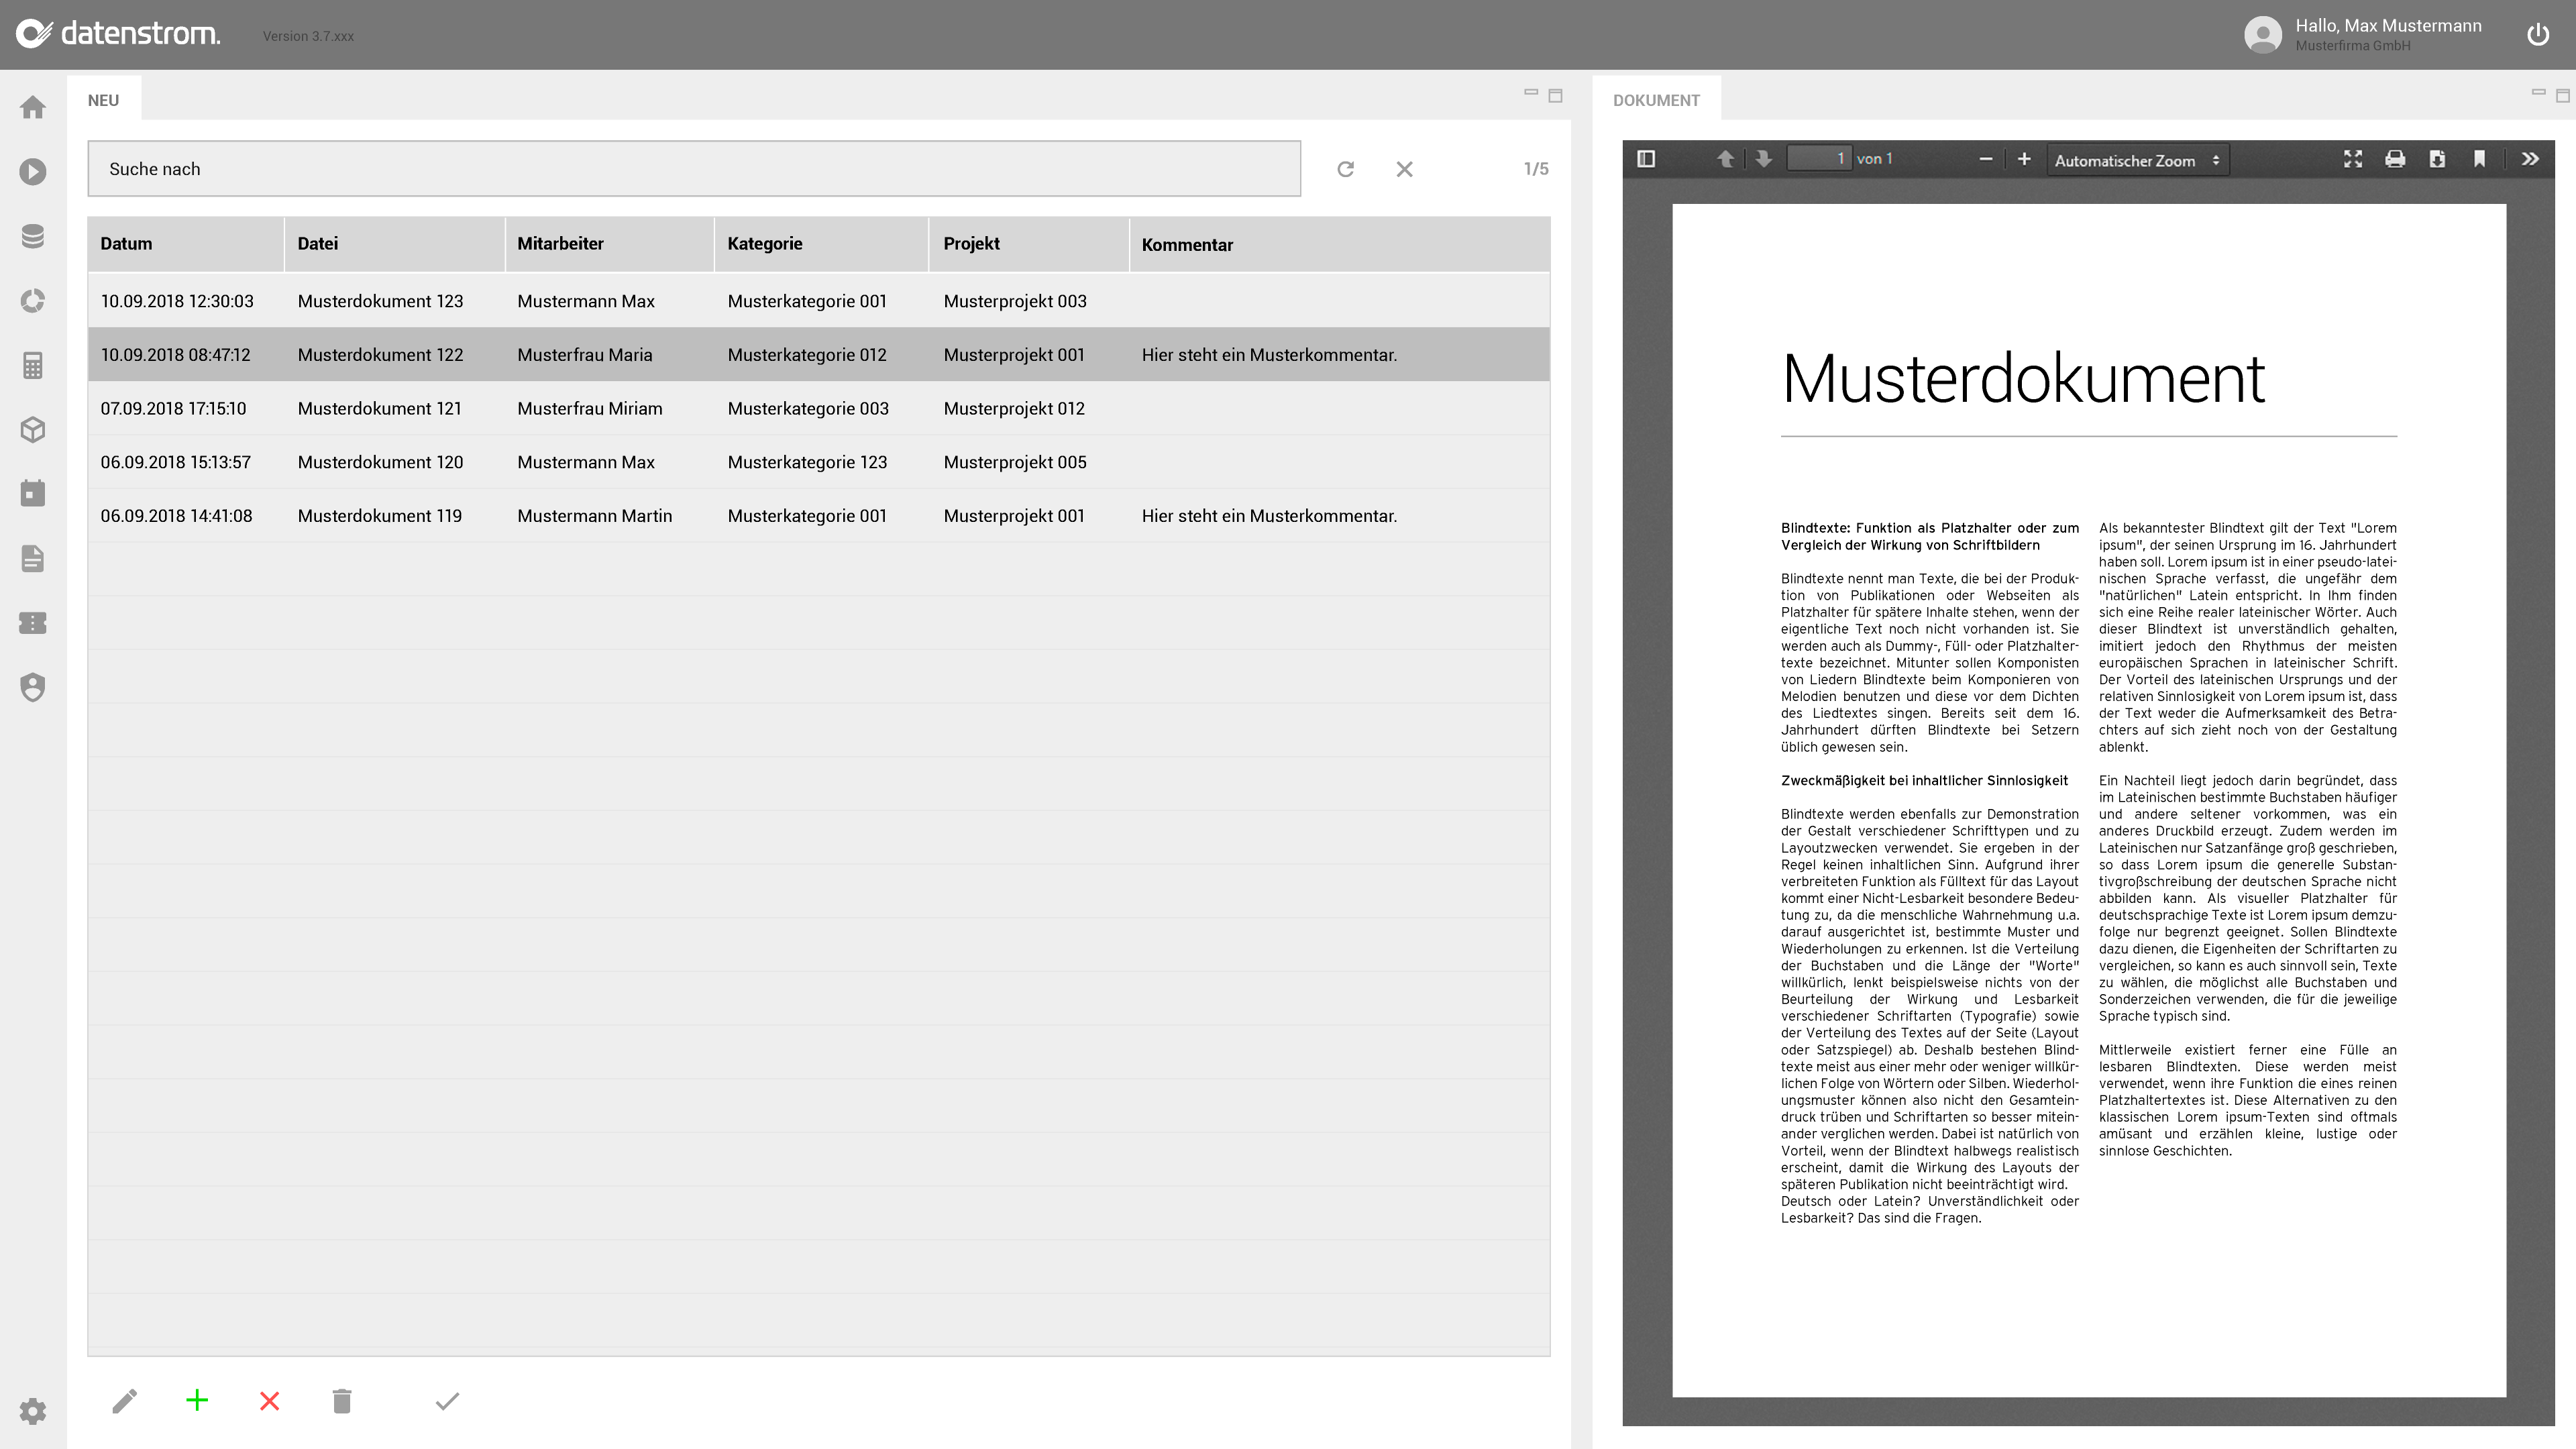Add a new entry with the green plus icon
The height and width of the screenshot is (1449, 2576).
click(197, 1401)
